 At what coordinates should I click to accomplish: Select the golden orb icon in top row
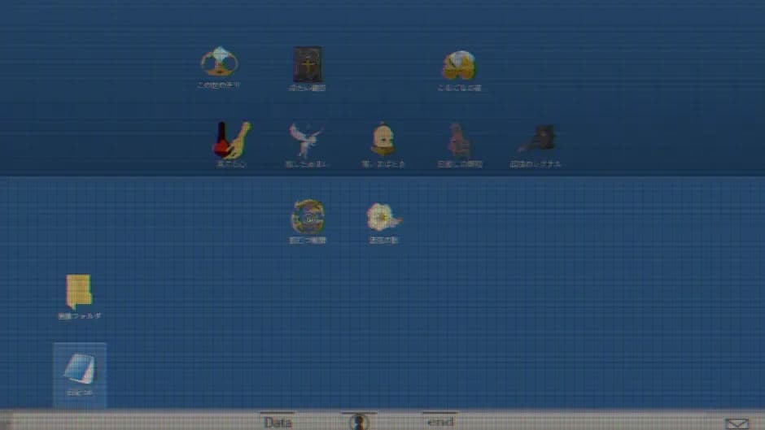(x=459, y=65)
